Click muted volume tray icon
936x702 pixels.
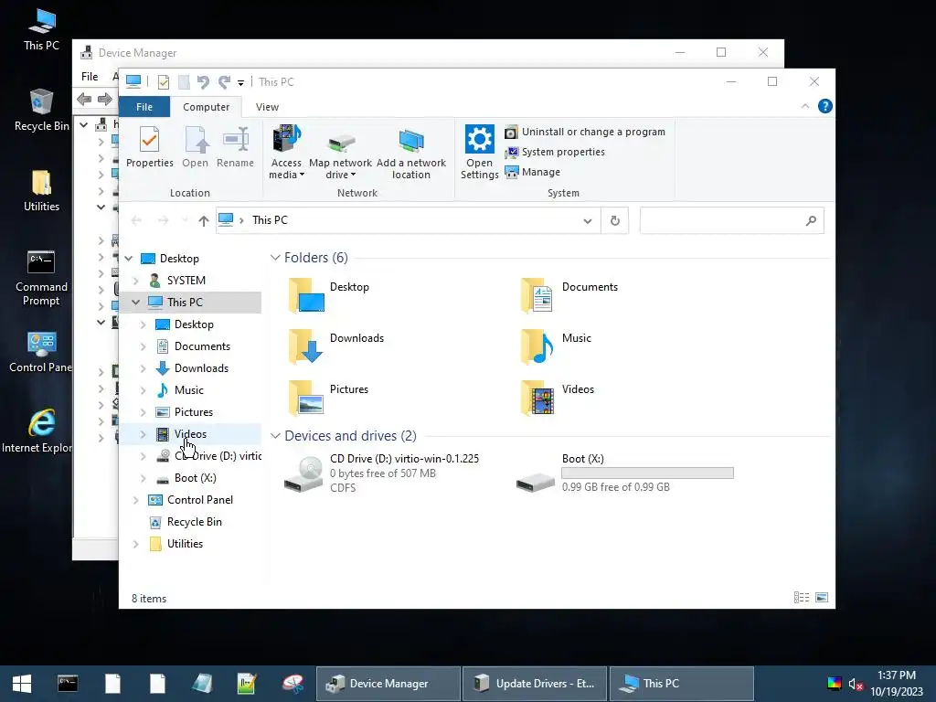856,684
